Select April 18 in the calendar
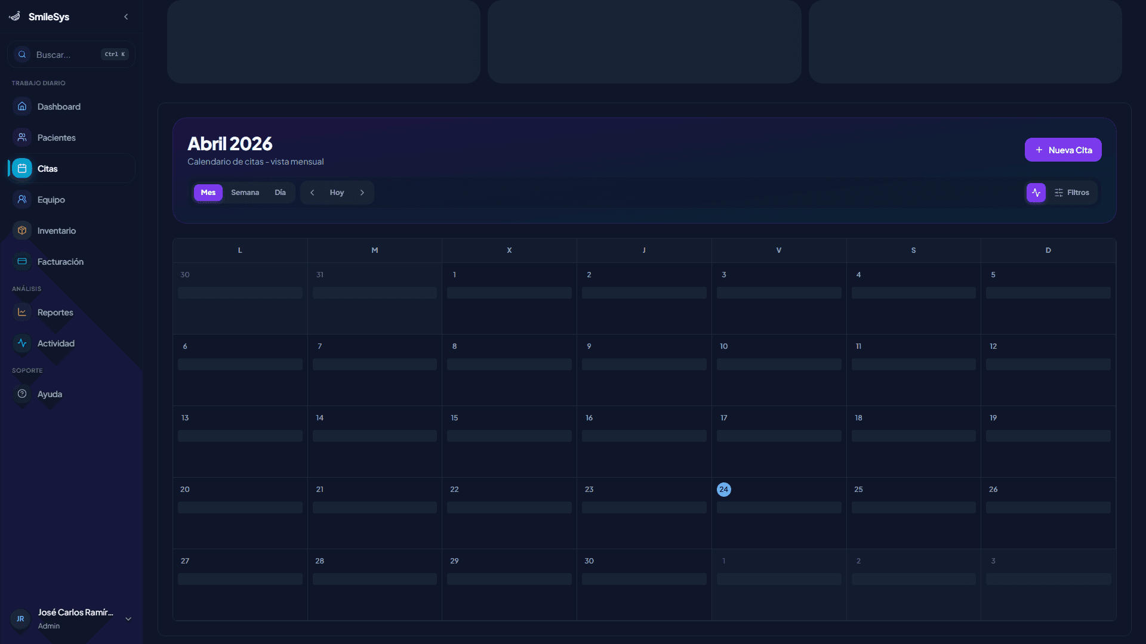The image size is (1146, 644). pos(913,441)
